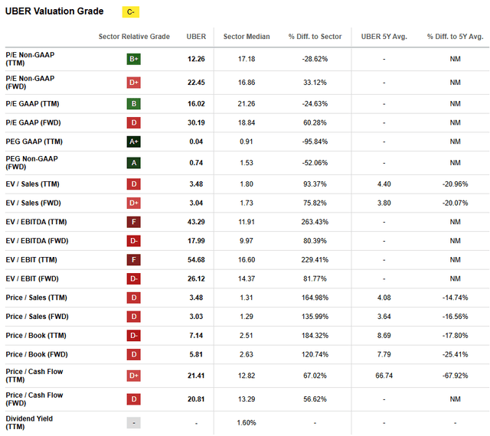Select the Dividend Yield (TTM) row label
Screen dimensions: 490x436
[29, 423]
